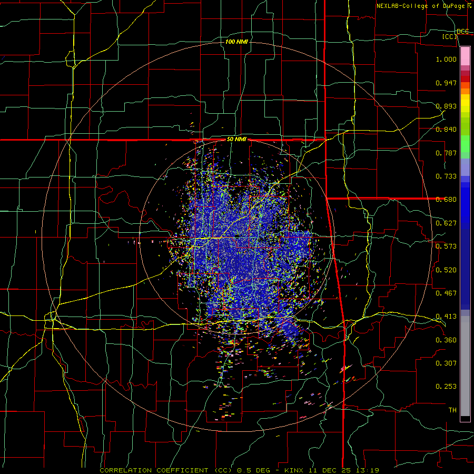
Task: Click the [CC] legend header
Action: pyautogui.click(x=450, y=36)
